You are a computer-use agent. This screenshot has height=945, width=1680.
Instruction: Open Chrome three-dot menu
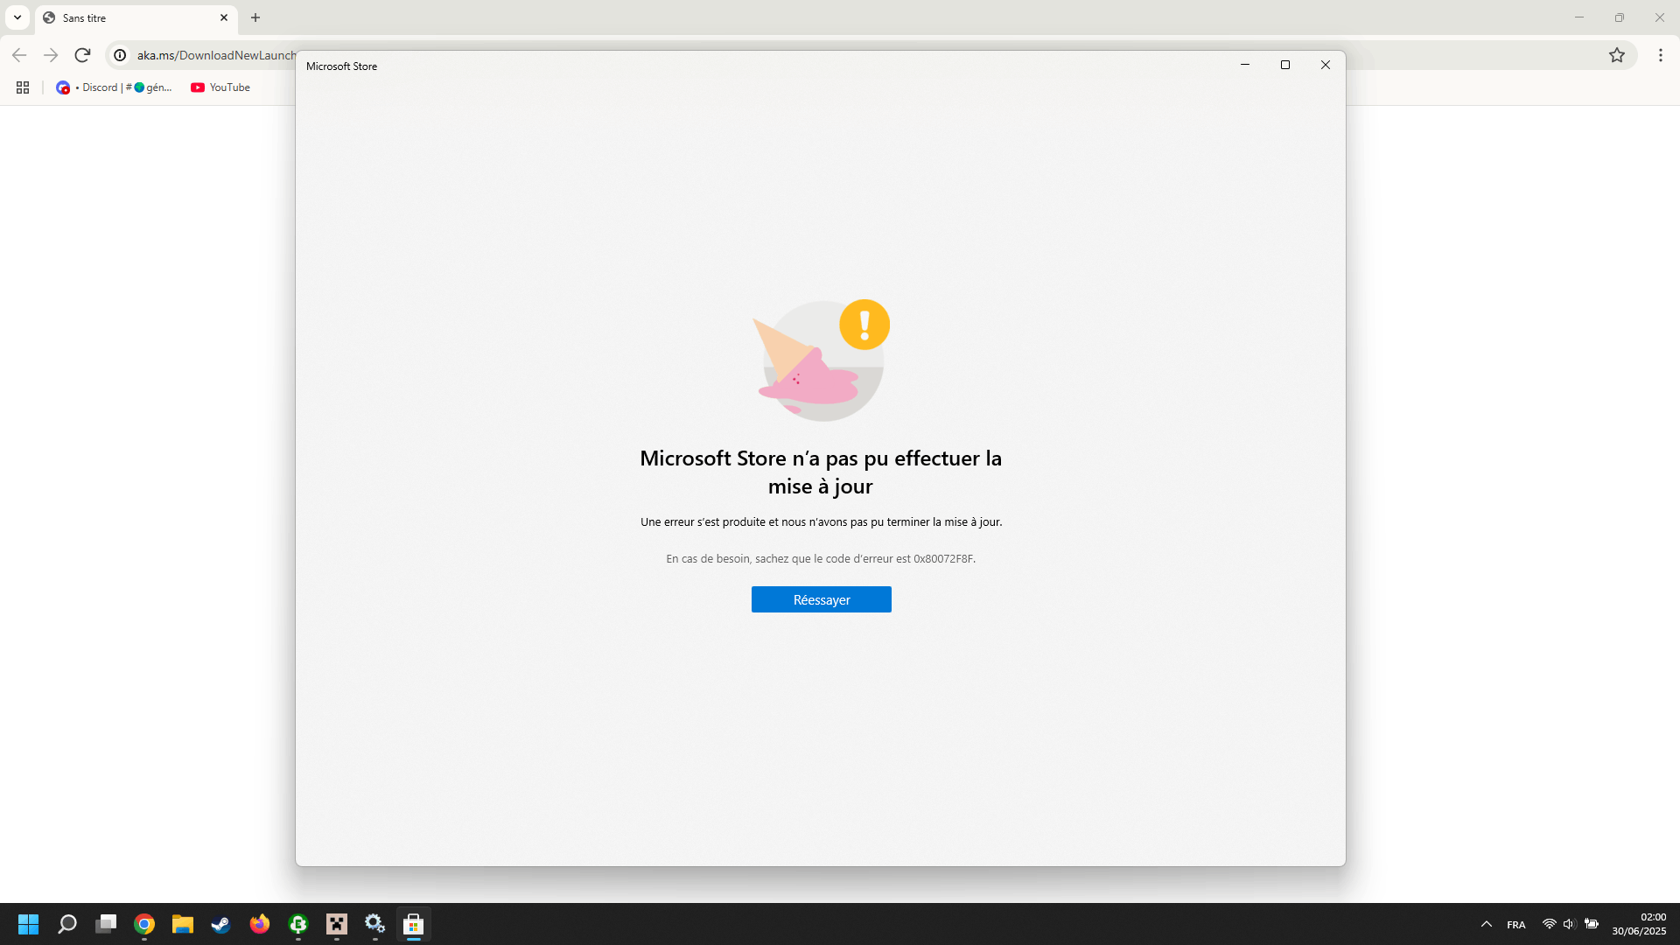pyautogui.click(x=1660, y=55)
